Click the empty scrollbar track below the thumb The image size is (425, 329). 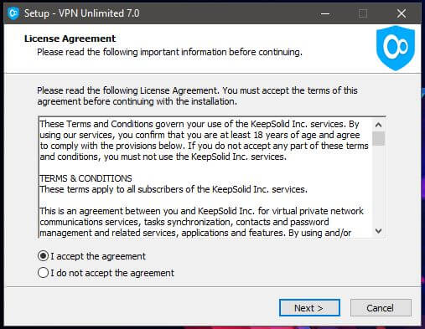point(378,185)
